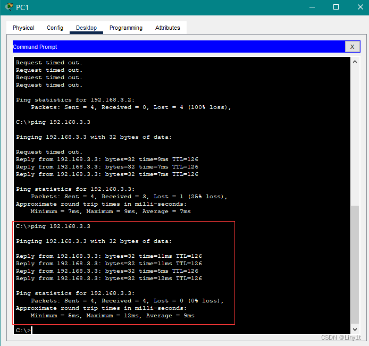Click the scrollbar up arrow
This screenshot has width=369, height=346.
(x=355, y=62)
